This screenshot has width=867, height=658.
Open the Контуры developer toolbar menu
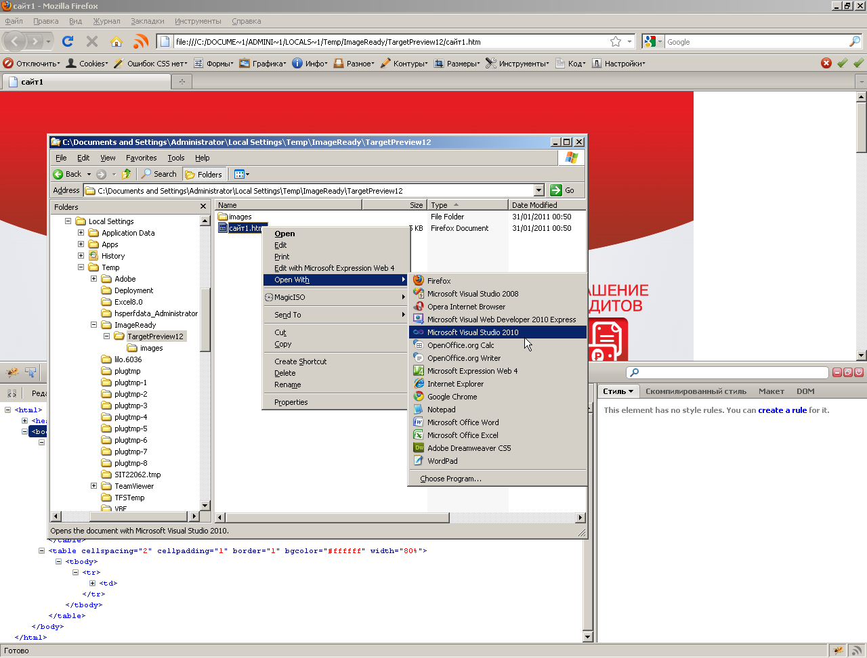pyautogui.click(x=404, y=64)
